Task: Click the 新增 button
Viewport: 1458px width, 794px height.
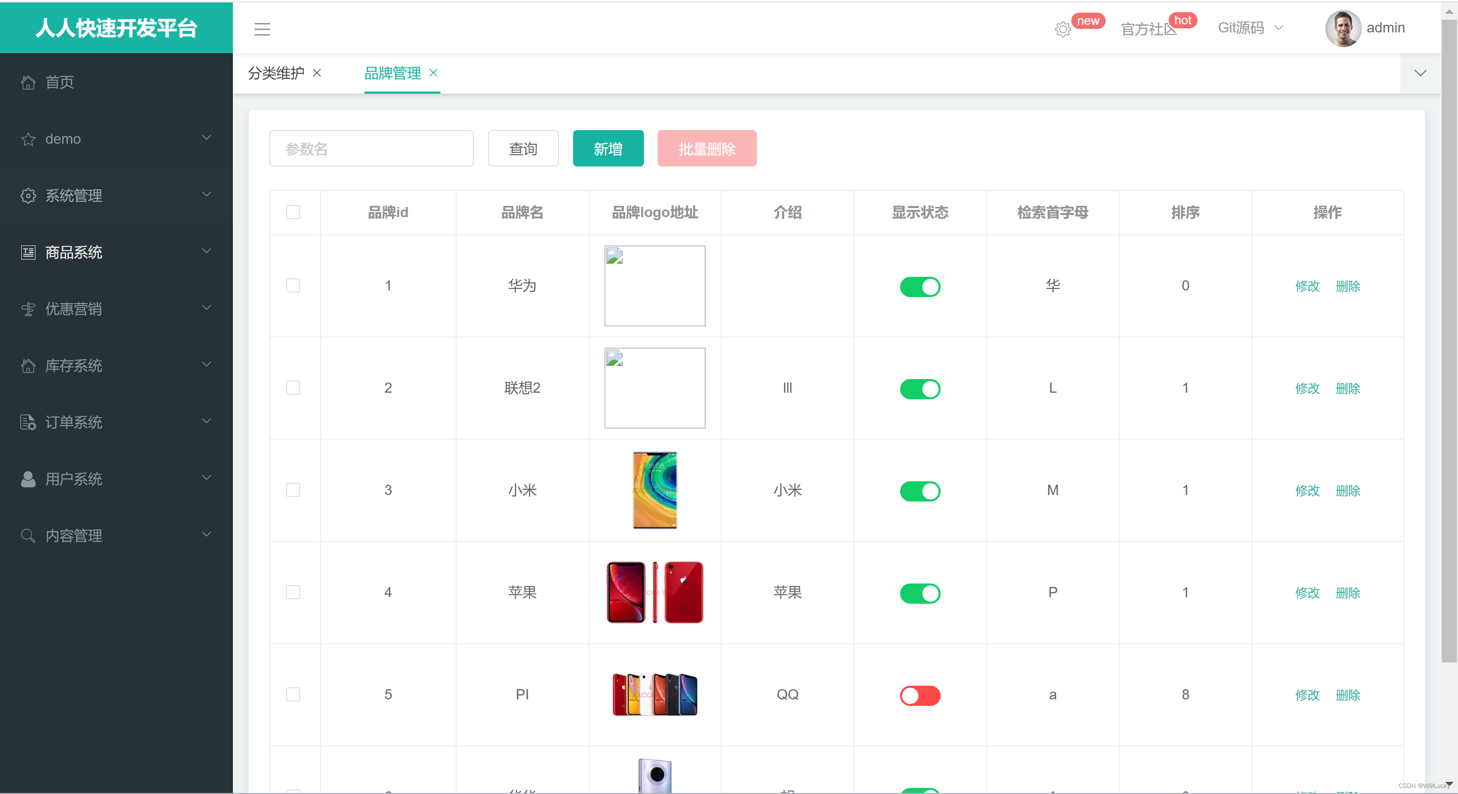Action: (x=608, y=149)
